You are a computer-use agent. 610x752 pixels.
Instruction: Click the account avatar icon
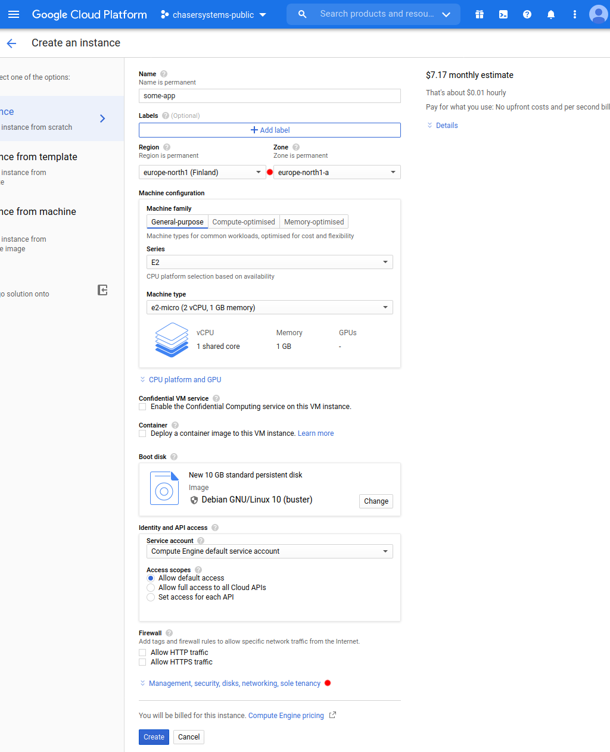[598, 14]
